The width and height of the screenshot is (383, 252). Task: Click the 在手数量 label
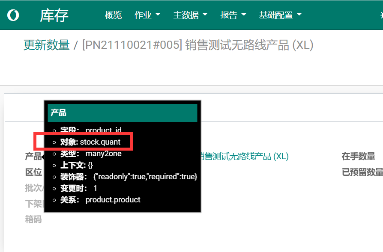pyautogui.click(x=358, y=156)
